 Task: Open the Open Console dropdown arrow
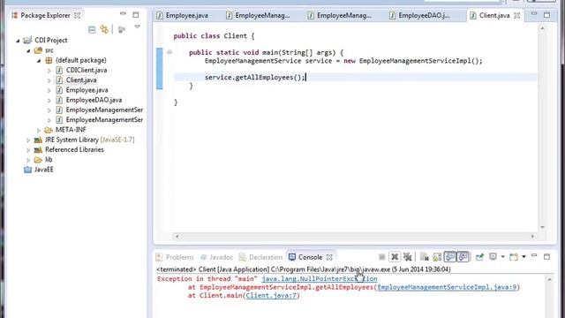pos(524,257)
